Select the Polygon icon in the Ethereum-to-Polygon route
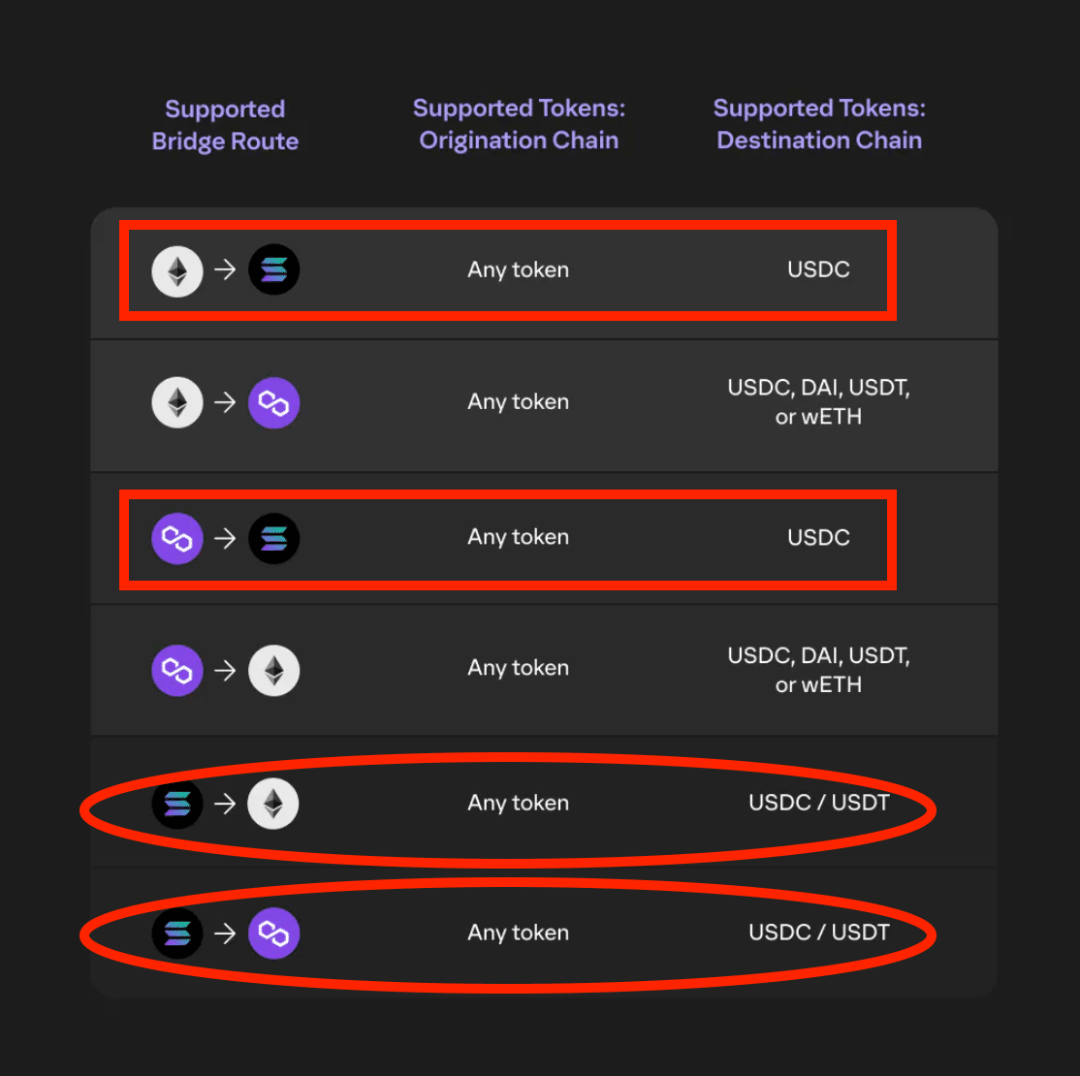The width and height of the screenshot is (1080, 1076). [x=274, y=403]
